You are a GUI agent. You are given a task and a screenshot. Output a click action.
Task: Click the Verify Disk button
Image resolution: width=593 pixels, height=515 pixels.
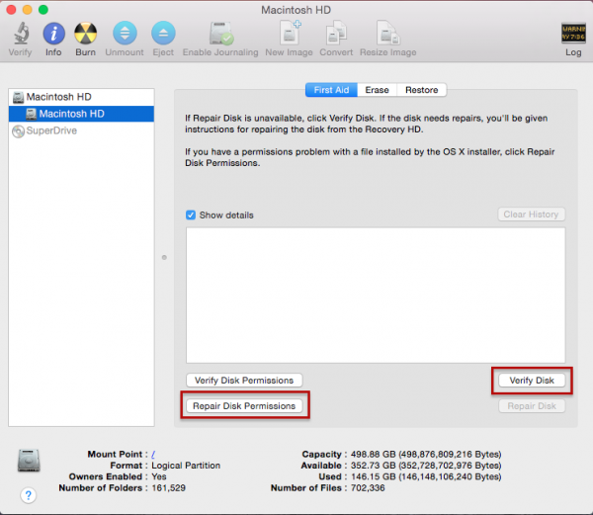pyautogui.click(x=532, y=381)
